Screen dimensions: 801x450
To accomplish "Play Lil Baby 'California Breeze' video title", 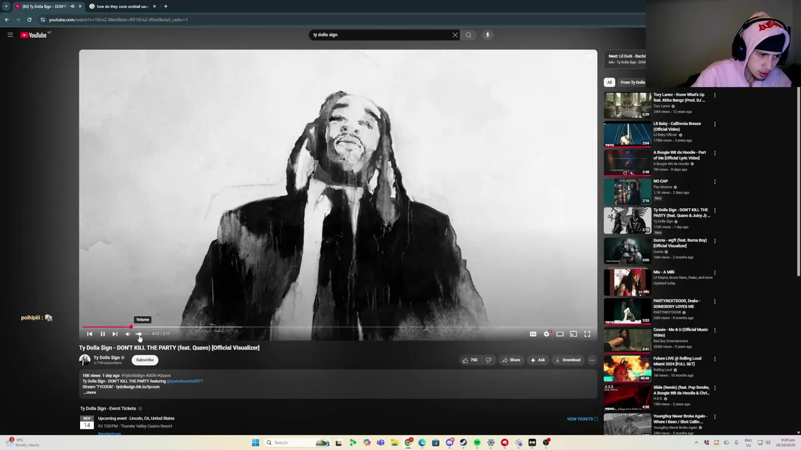I will [677, 126].
